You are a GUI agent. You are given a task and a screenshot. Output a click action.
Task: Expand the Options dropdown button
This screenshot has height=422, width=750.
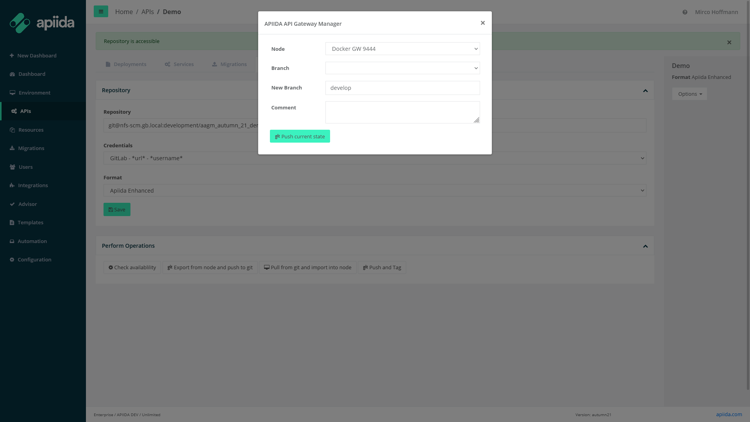coord(689,94)
